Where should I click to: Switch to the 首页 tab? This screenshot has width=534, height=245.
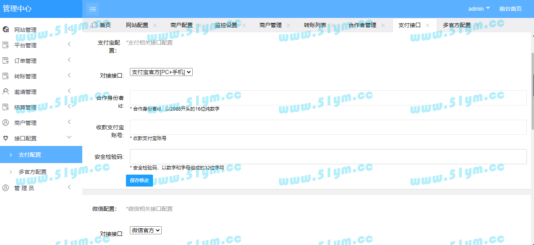tap(101, 25)
